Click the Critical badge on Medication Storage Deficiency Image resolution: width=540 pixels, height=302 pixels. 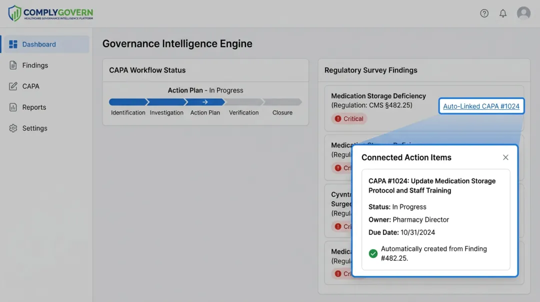(349, 119)
